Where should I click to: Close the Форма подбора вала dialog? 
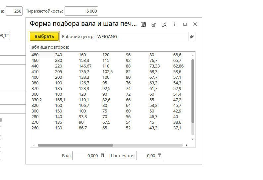click(195, 24)
